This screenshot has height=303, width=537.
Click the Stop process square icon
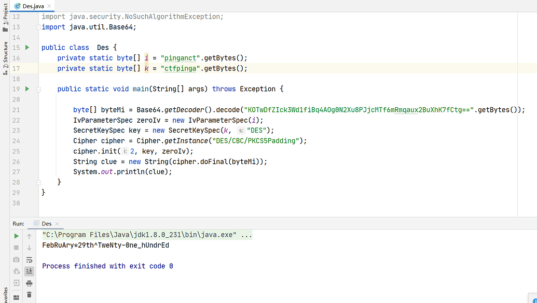(16, 248)
